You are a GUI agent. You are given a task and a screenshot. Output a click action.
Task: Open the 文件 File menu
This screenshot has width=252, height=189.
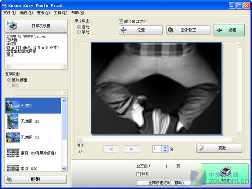(10, 13)
